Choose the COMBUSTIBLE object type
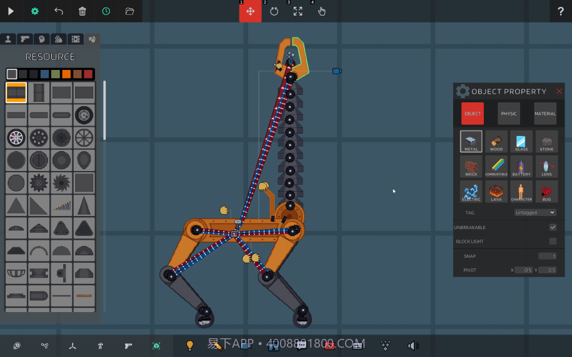This screenshot has height=357, width=572. 496,167
